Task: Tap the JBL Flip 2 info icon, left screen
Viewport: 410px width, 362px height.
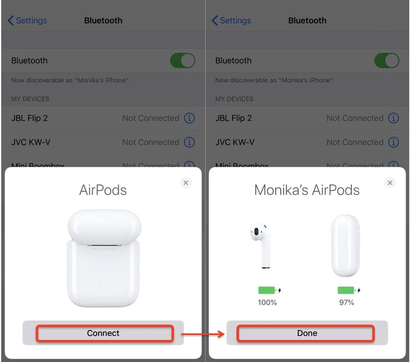Action: (x=189, y=118)
